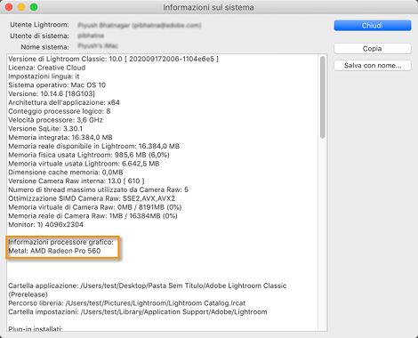
Task: Click the 'Cartella applicazione:' path line
Action: [148, 290]
